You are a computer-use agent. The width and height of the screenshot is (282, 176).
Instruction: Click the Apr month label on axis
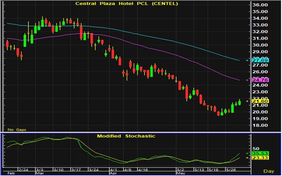tap(113, 174)
